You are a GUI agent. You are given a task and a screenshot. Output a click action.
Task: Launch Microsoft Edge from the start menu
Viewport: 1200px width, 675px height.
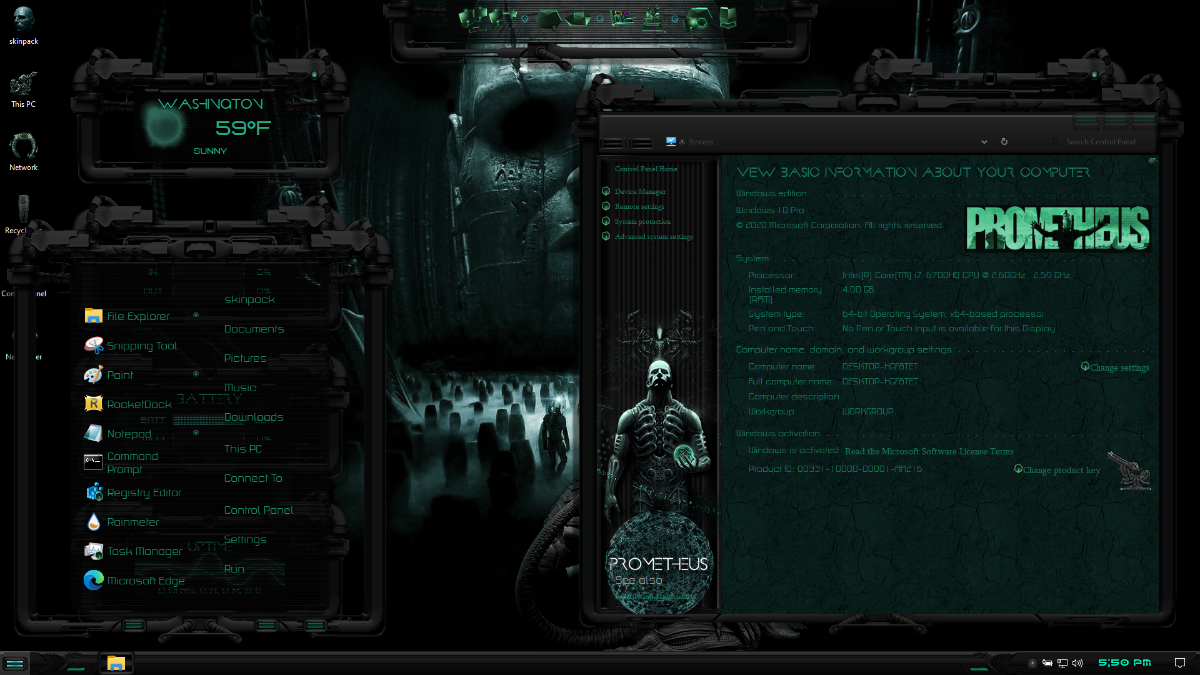point(145,581)
